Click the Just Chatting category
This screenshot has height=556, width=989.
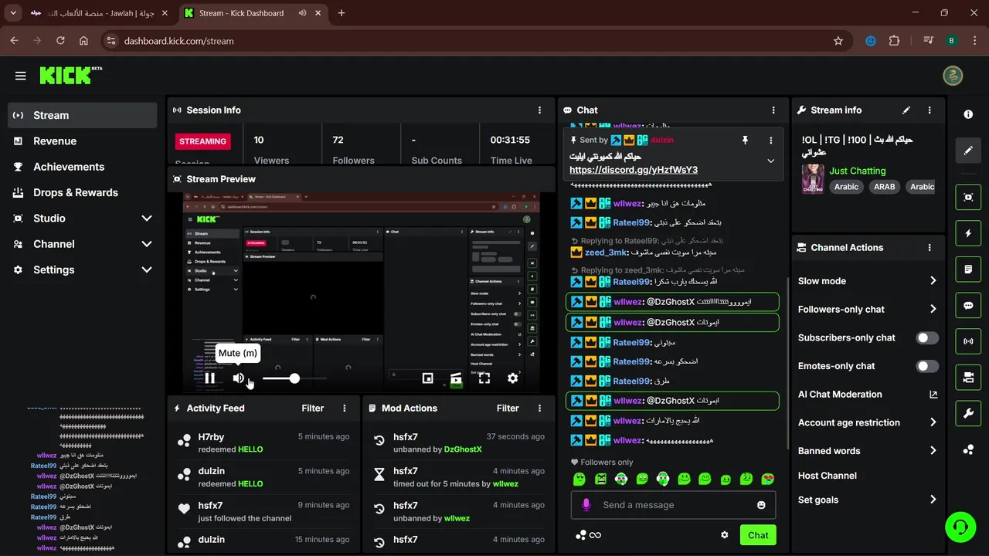click(858, 171)
